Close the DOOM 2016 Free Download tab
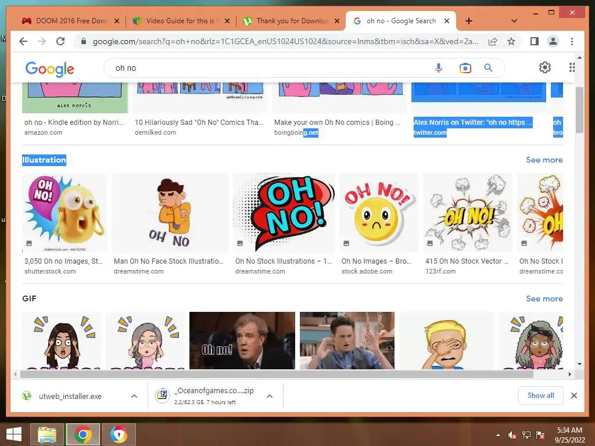The image size is (595, 446). point(117,21)
